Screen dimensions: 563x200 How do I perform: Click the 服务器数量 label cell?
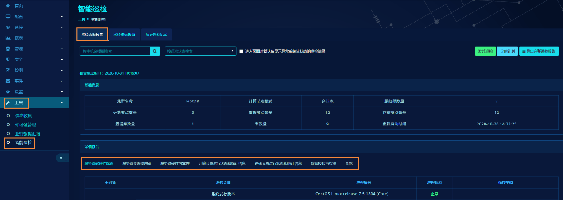pyautogui.click(x=394, y=101)
